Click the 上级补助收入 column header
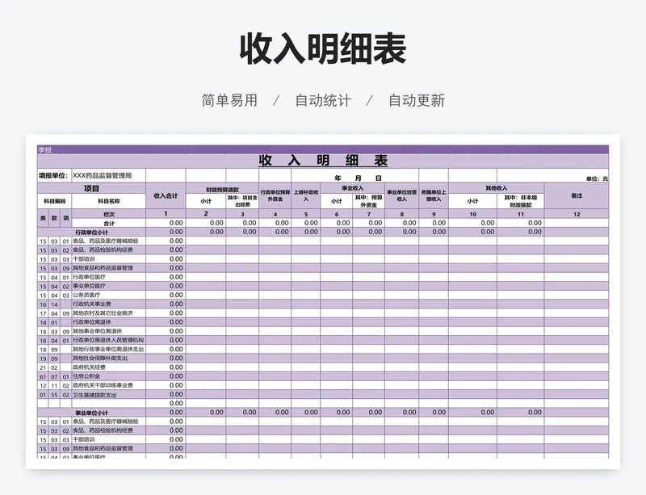The height and width of the screenshot is (495, 646). click(x=306, y=196)
